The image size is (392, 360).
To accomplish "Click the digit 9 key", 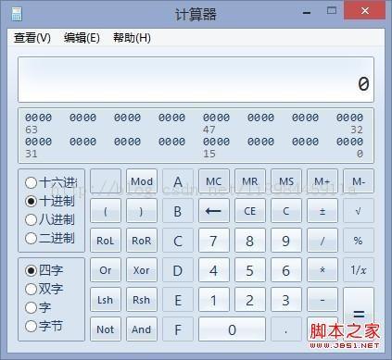I will (x=286, y=241).
